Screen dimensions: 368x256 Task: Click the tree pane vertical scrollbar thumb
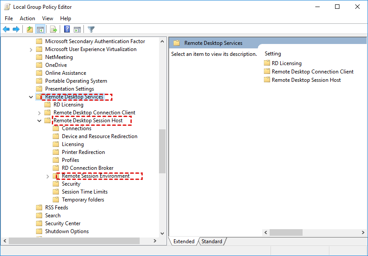click(162, 151)
